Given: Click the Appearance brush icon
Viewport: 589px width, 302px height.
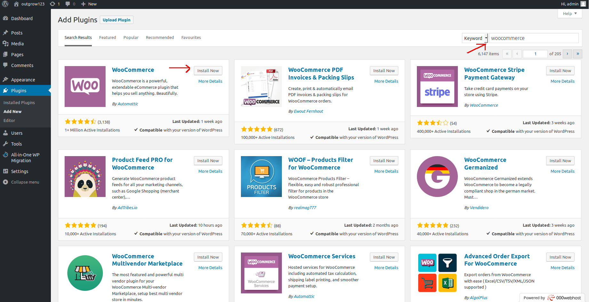Looking at the screenshot, I should pos(5,79).
